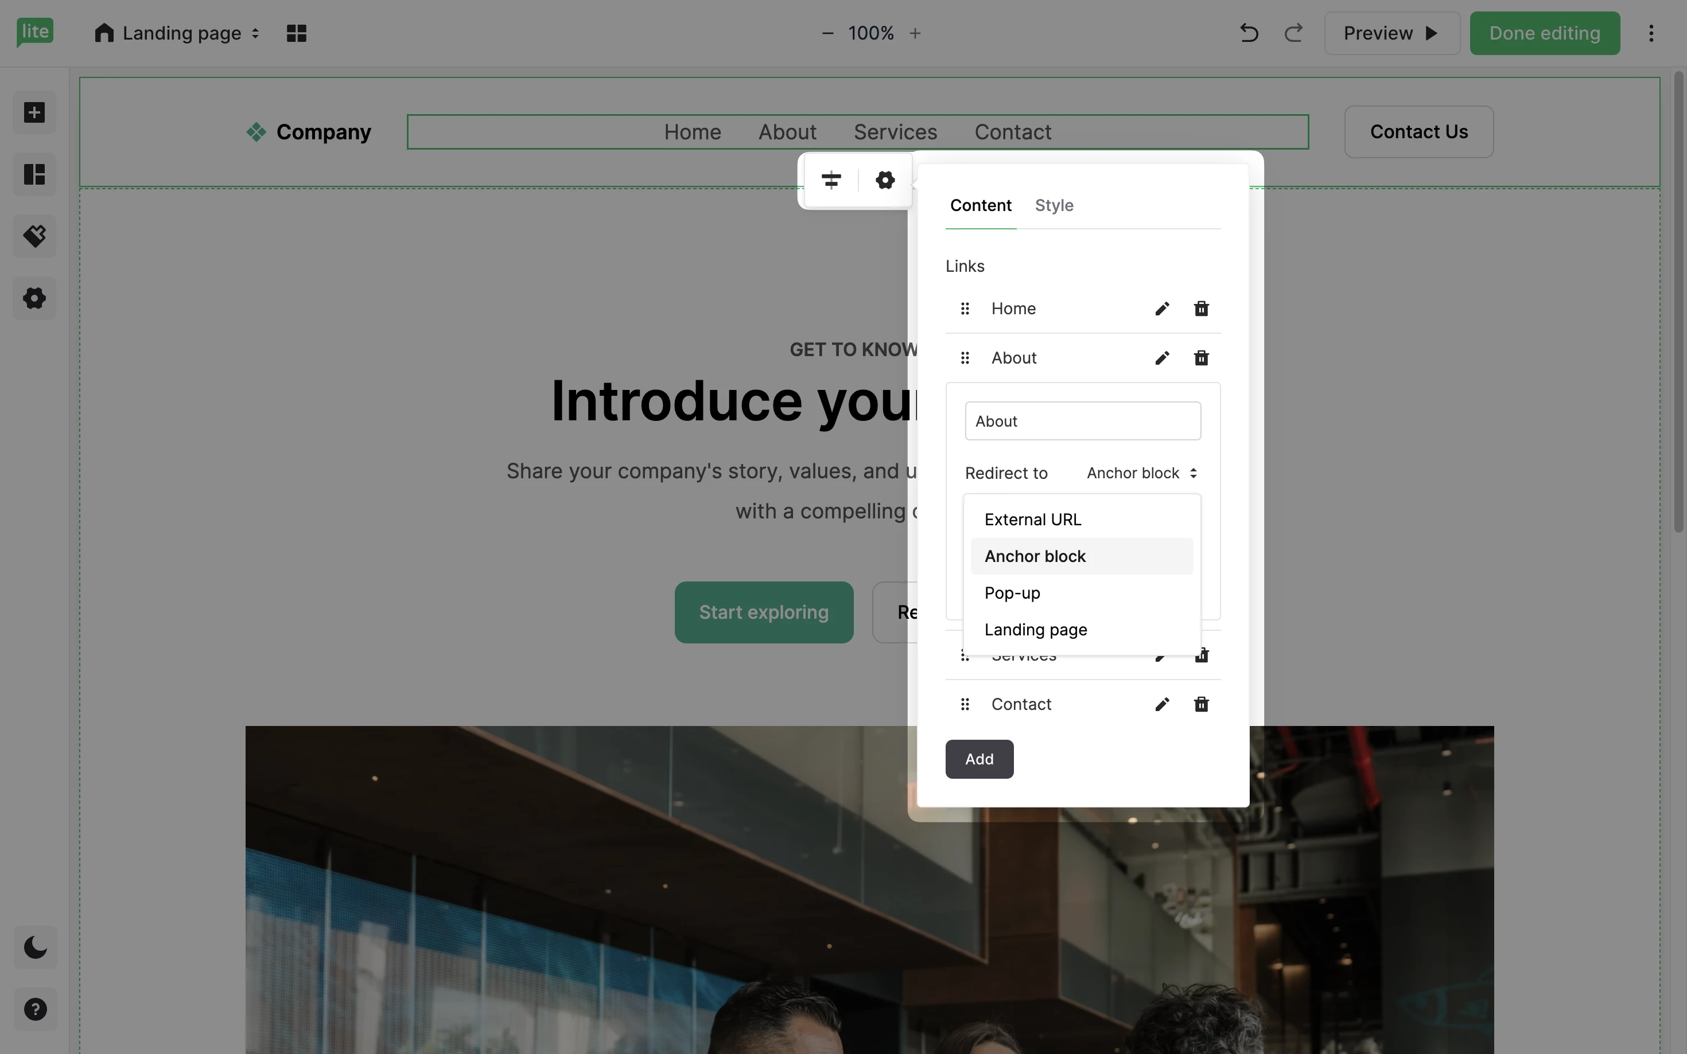Open the Redirect to Anchor block dropdown
The width and height of the screenshot is (1687, 1054).
(x=1142, y=473)
